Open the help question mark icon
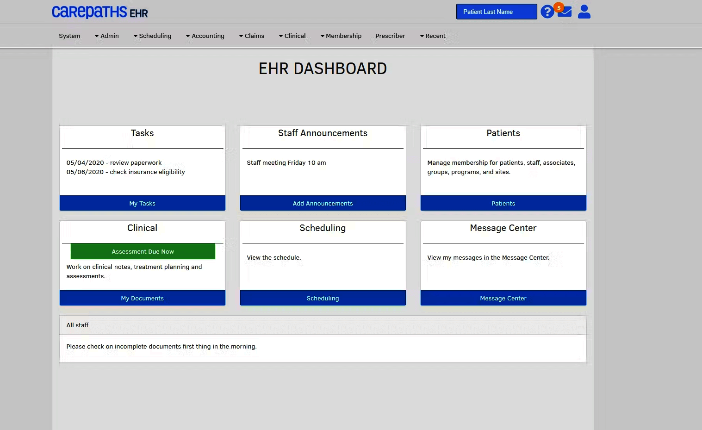This screenshot has width=702, height=430. 547,12
